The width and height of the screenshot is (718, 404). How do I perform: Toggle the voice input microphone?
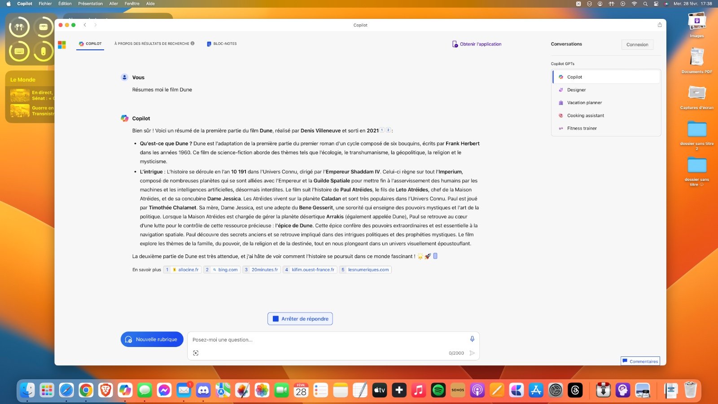[x=472, y=339]
